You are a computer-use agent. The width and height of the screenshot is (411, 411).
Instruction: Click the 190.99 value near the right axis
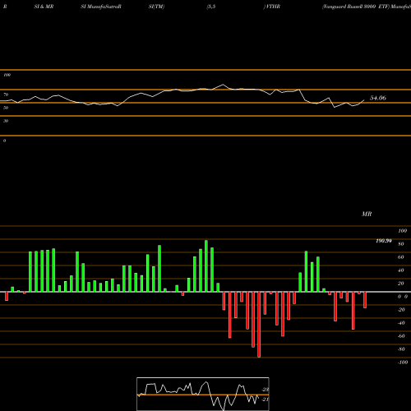point(384,241)
